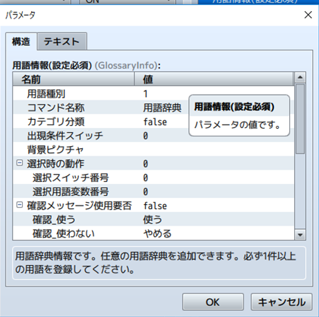Collapse the 確認メッセージ使用要否 group
Viewport: 319px width, 317px height.
[x=19, y=205]
